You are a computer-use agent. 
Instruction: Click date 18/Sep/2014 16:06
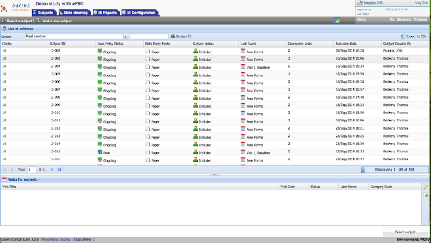[x=349, y=120]
